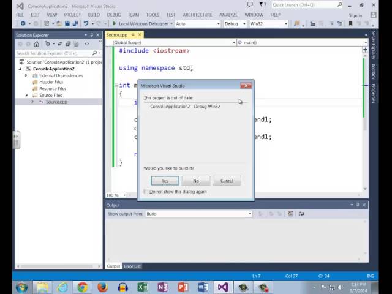Select the Resource Files folder

pos(53,88)
